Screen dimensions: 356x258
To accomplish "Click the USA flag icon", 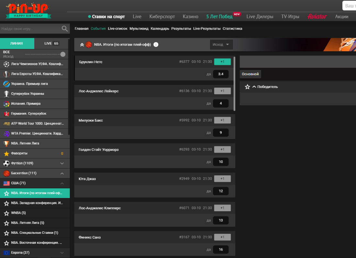I will coord(6,183).
